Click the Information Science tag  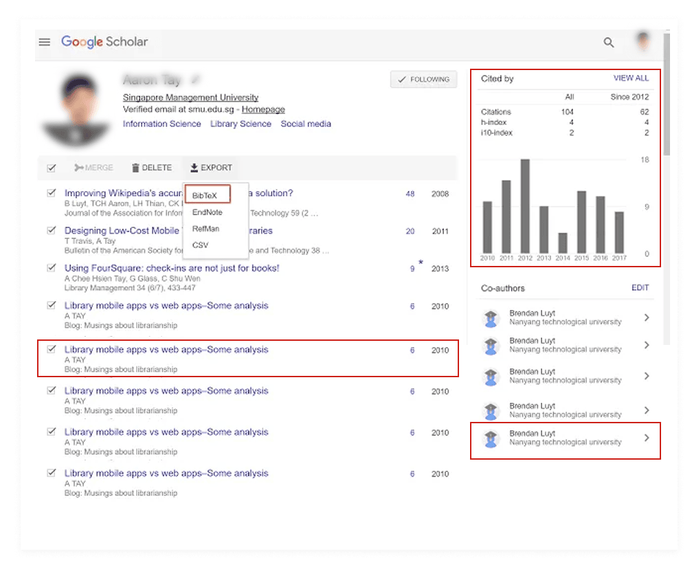(162, 124)
